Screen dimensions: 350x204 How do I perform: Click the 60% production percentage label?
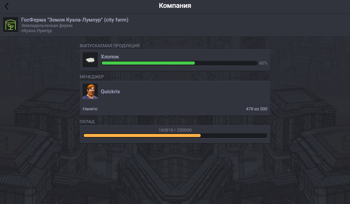(263, 63)
